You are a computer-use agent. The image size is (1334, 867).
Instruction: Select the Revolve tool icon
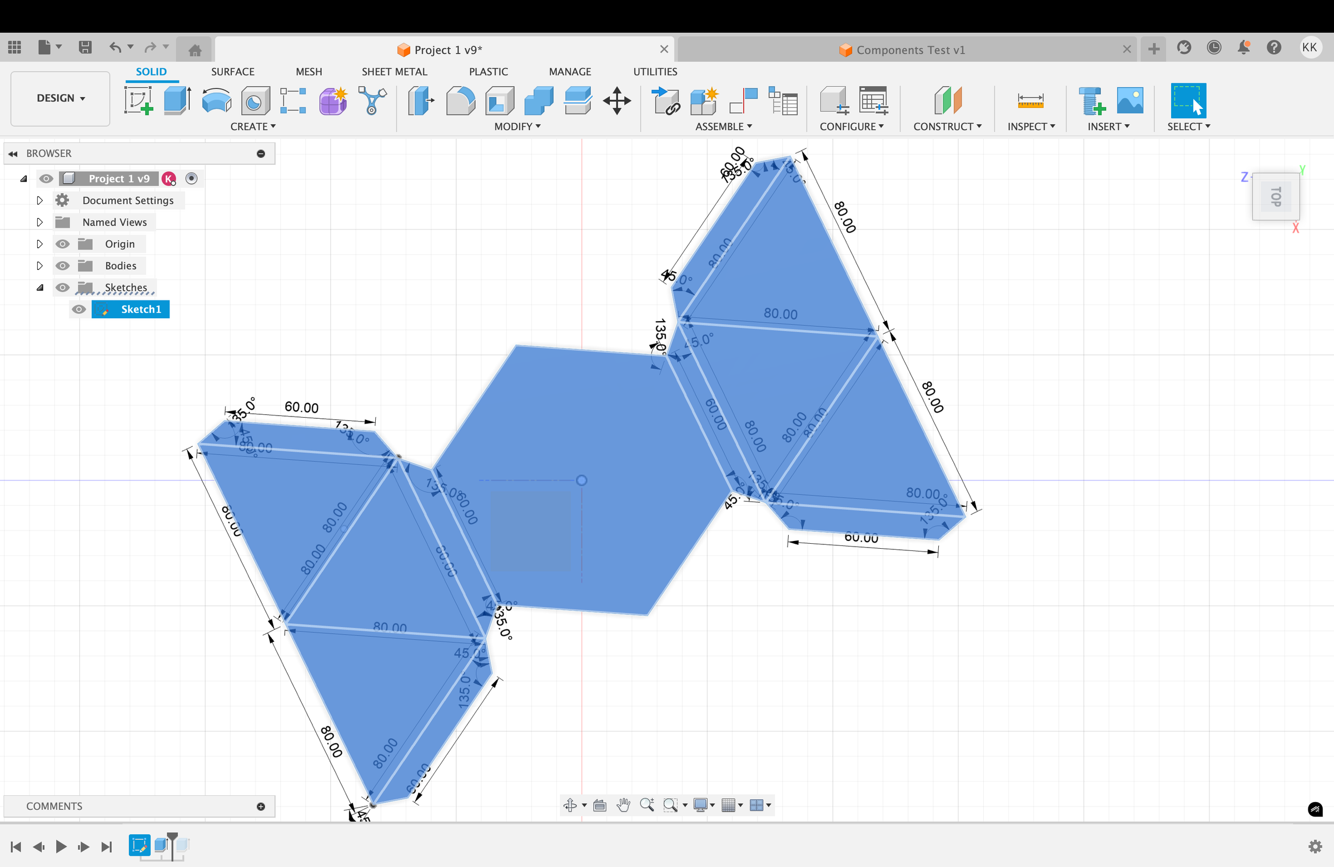(216, 101)
